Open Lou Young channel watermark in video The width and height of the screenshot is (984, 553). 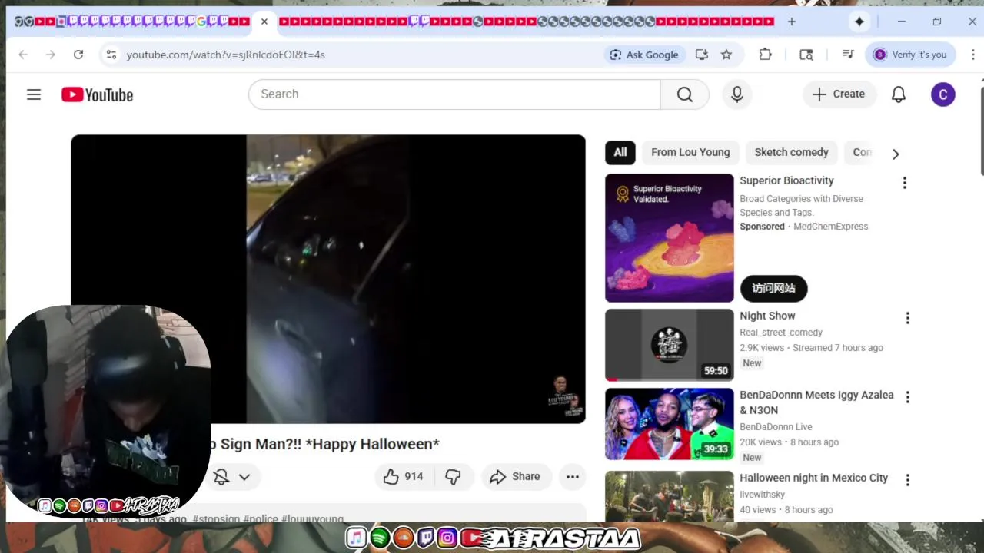pyautogui.click(x=566, y=396)
